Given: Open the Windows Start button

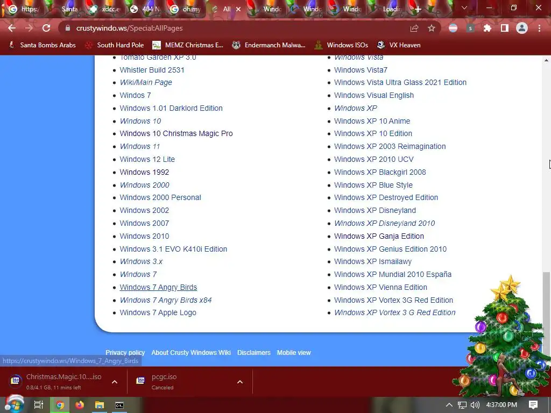Looking at the screenshot, I should 14,404.
